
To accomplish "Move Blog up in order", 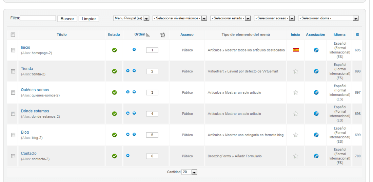I will click(128, 134).
